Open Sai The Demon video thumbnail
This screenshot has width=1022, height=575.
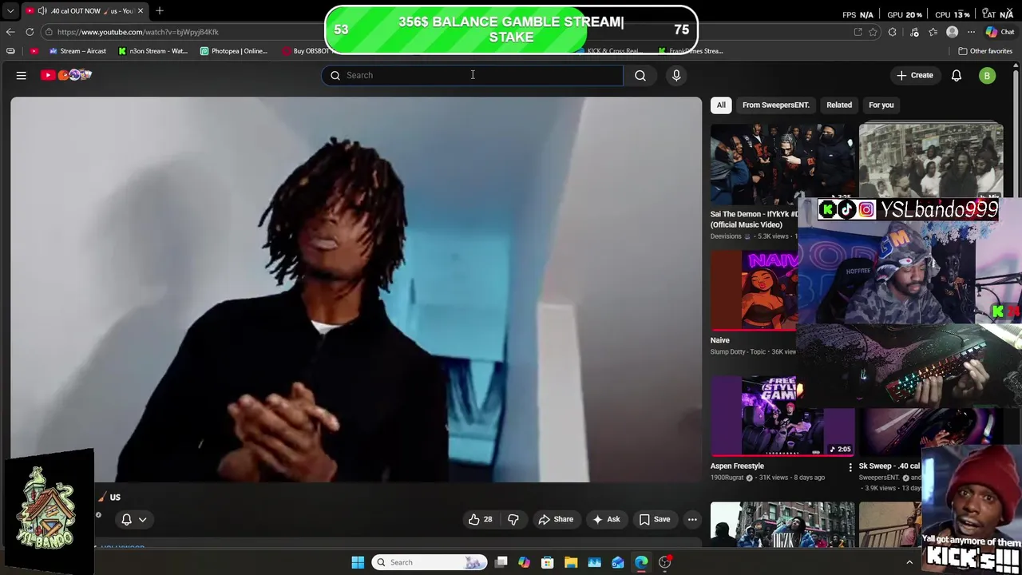tap(782, 165)
